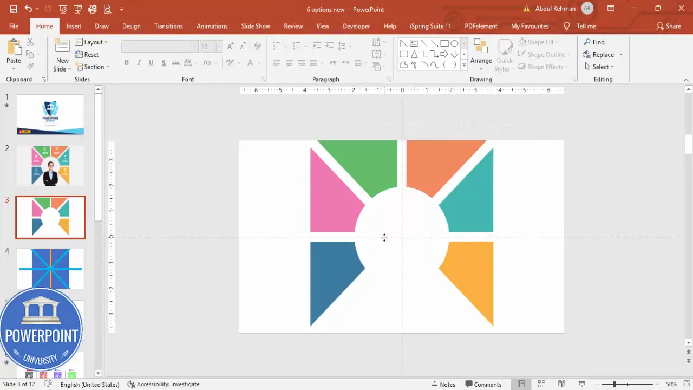Click the Arrange icon
Image resolution: width=693 pixels, height=390 pixels.
(481, 47)
